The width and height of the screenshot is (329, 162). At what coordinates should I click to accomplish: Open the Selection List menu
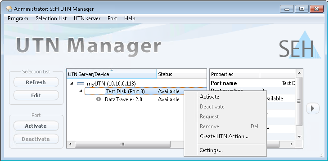pyautogui.click(x=51, y=18)
